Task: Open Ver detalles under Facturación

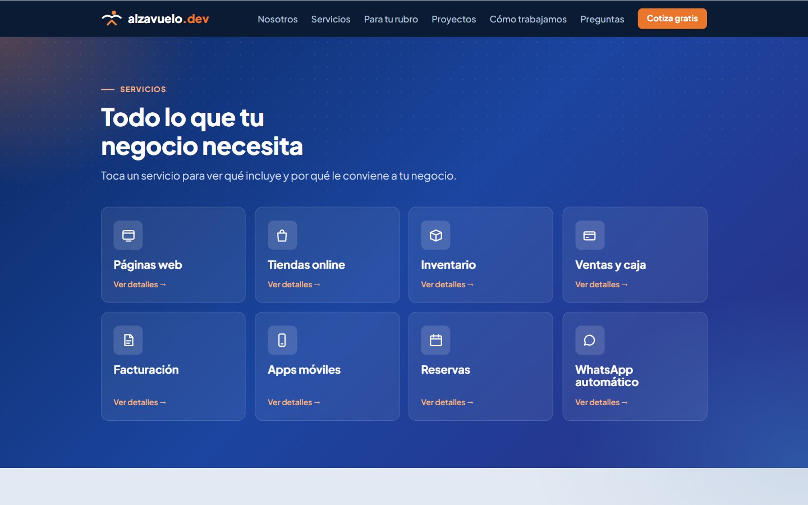Action: click(x=140, y=402)
